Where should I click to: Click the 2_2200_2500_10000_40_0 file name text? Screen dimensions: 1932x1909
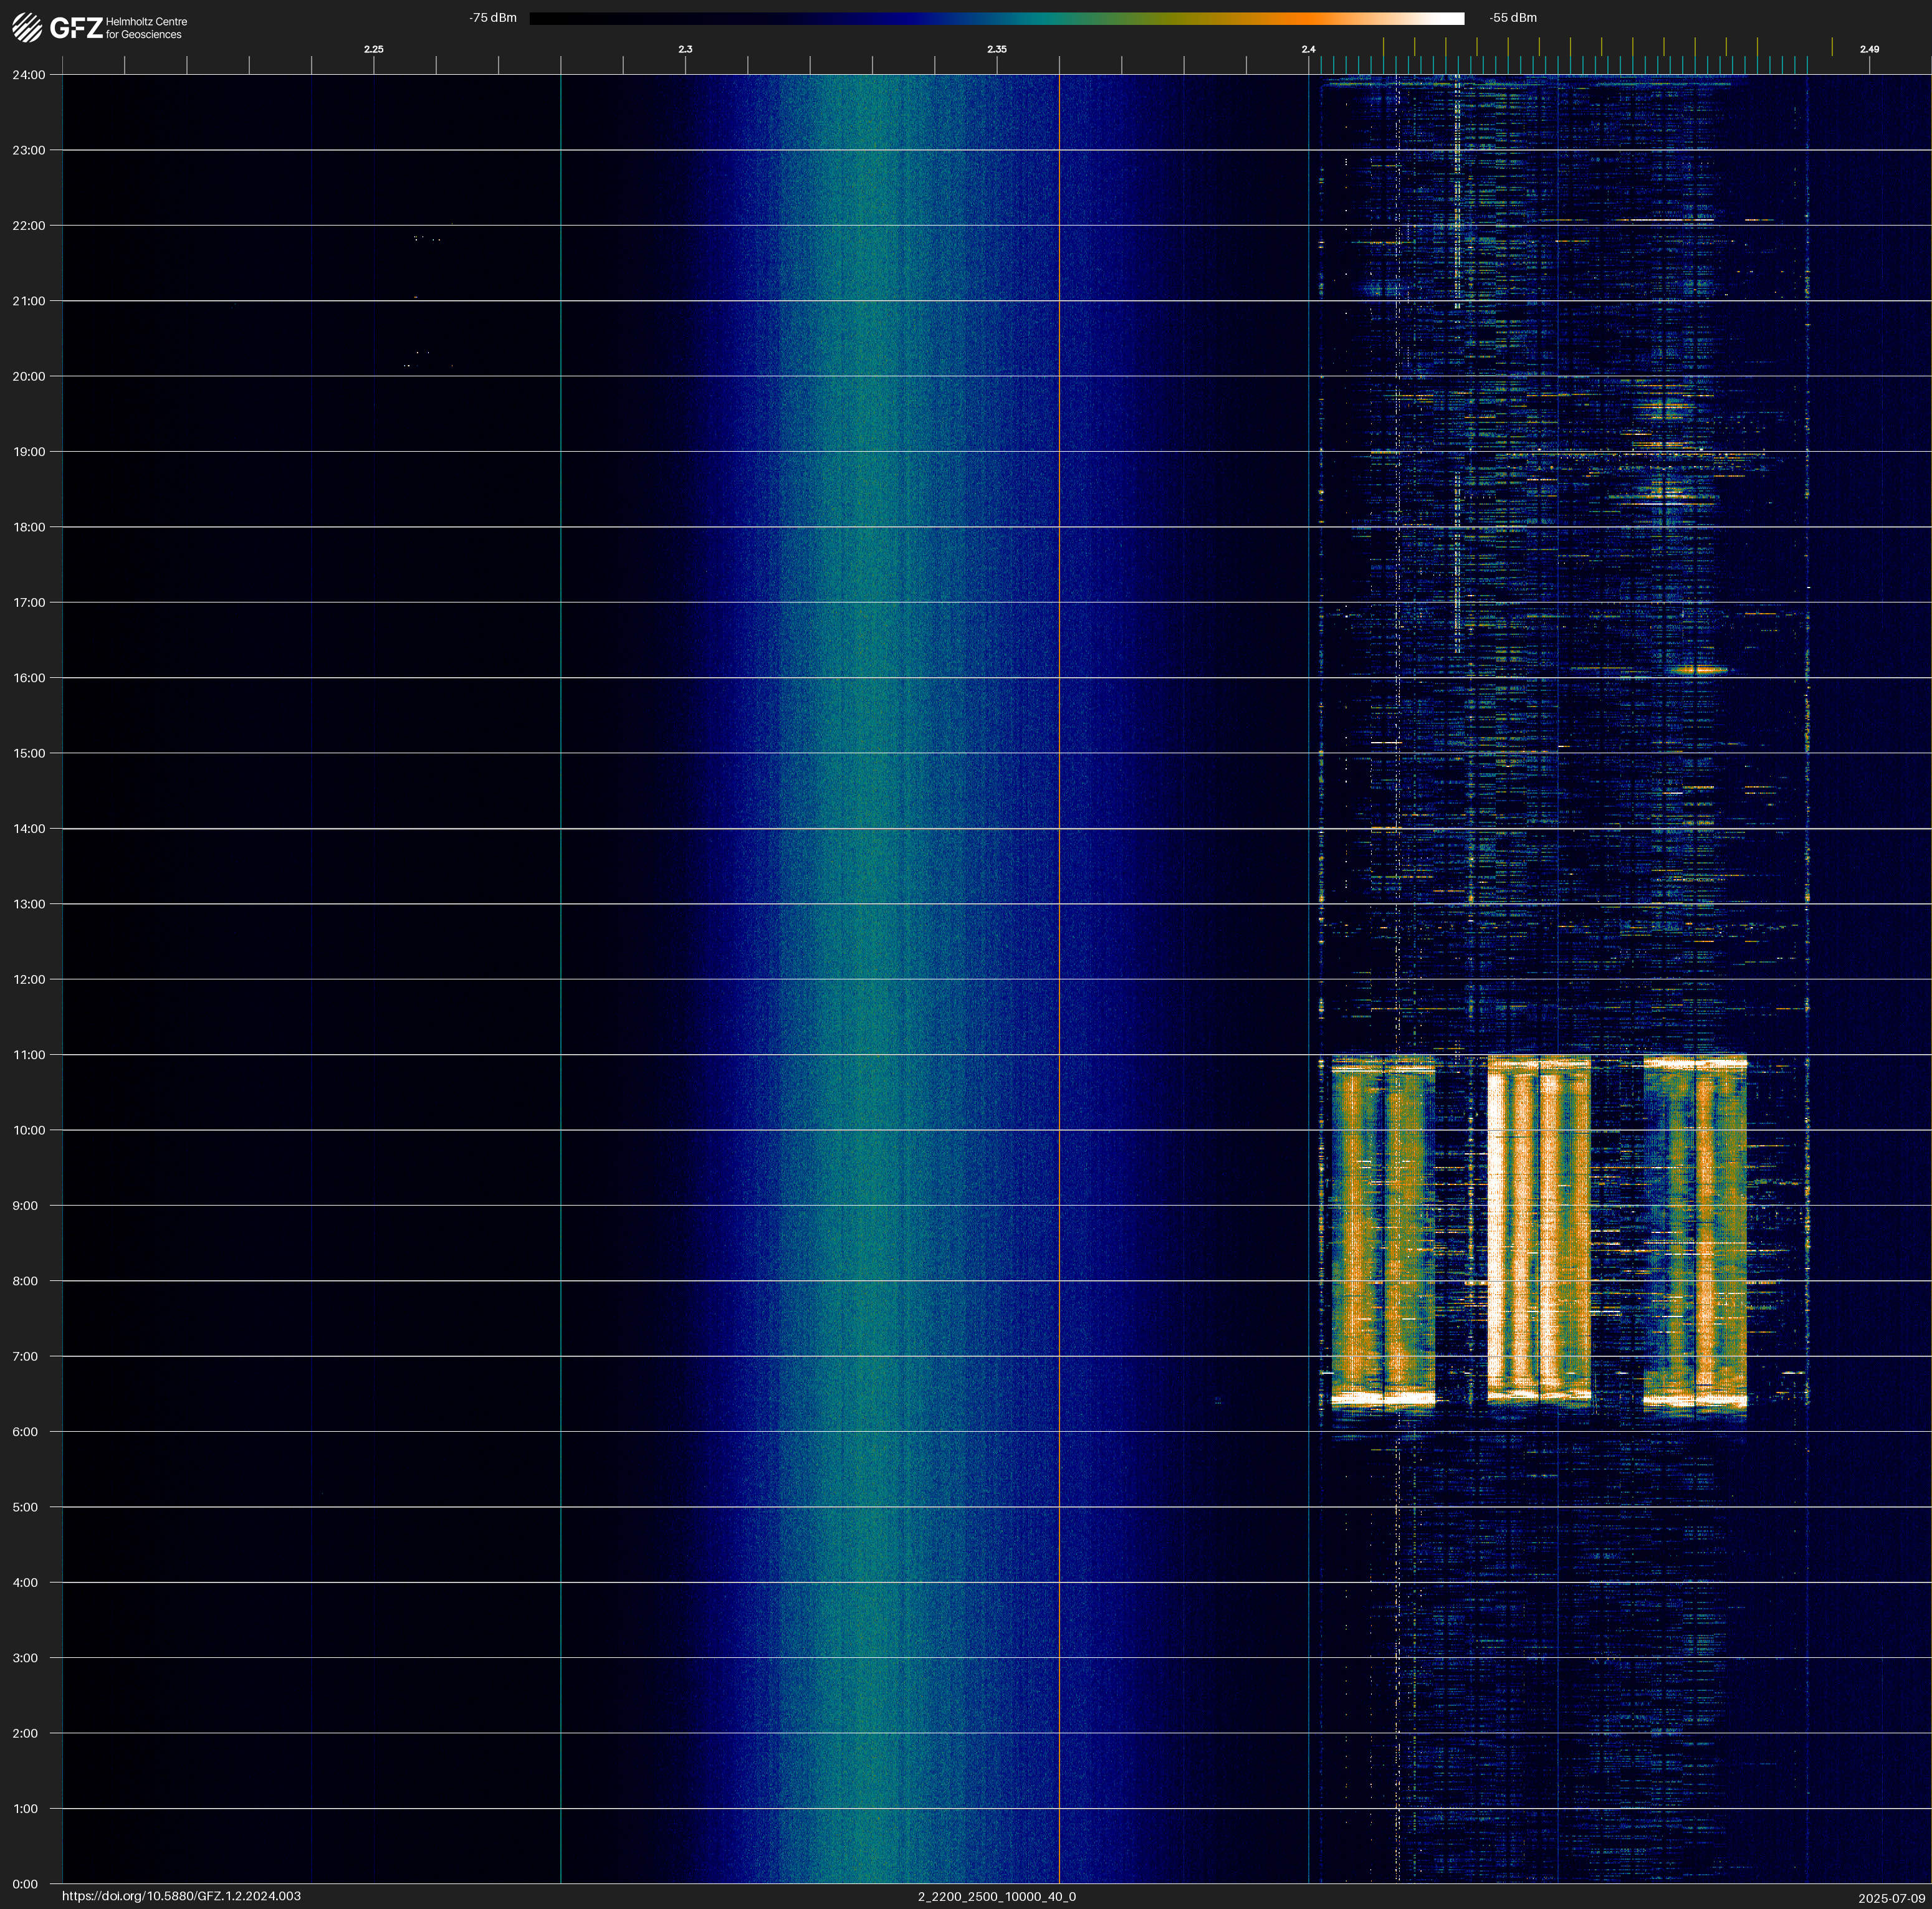(997, 1896)
